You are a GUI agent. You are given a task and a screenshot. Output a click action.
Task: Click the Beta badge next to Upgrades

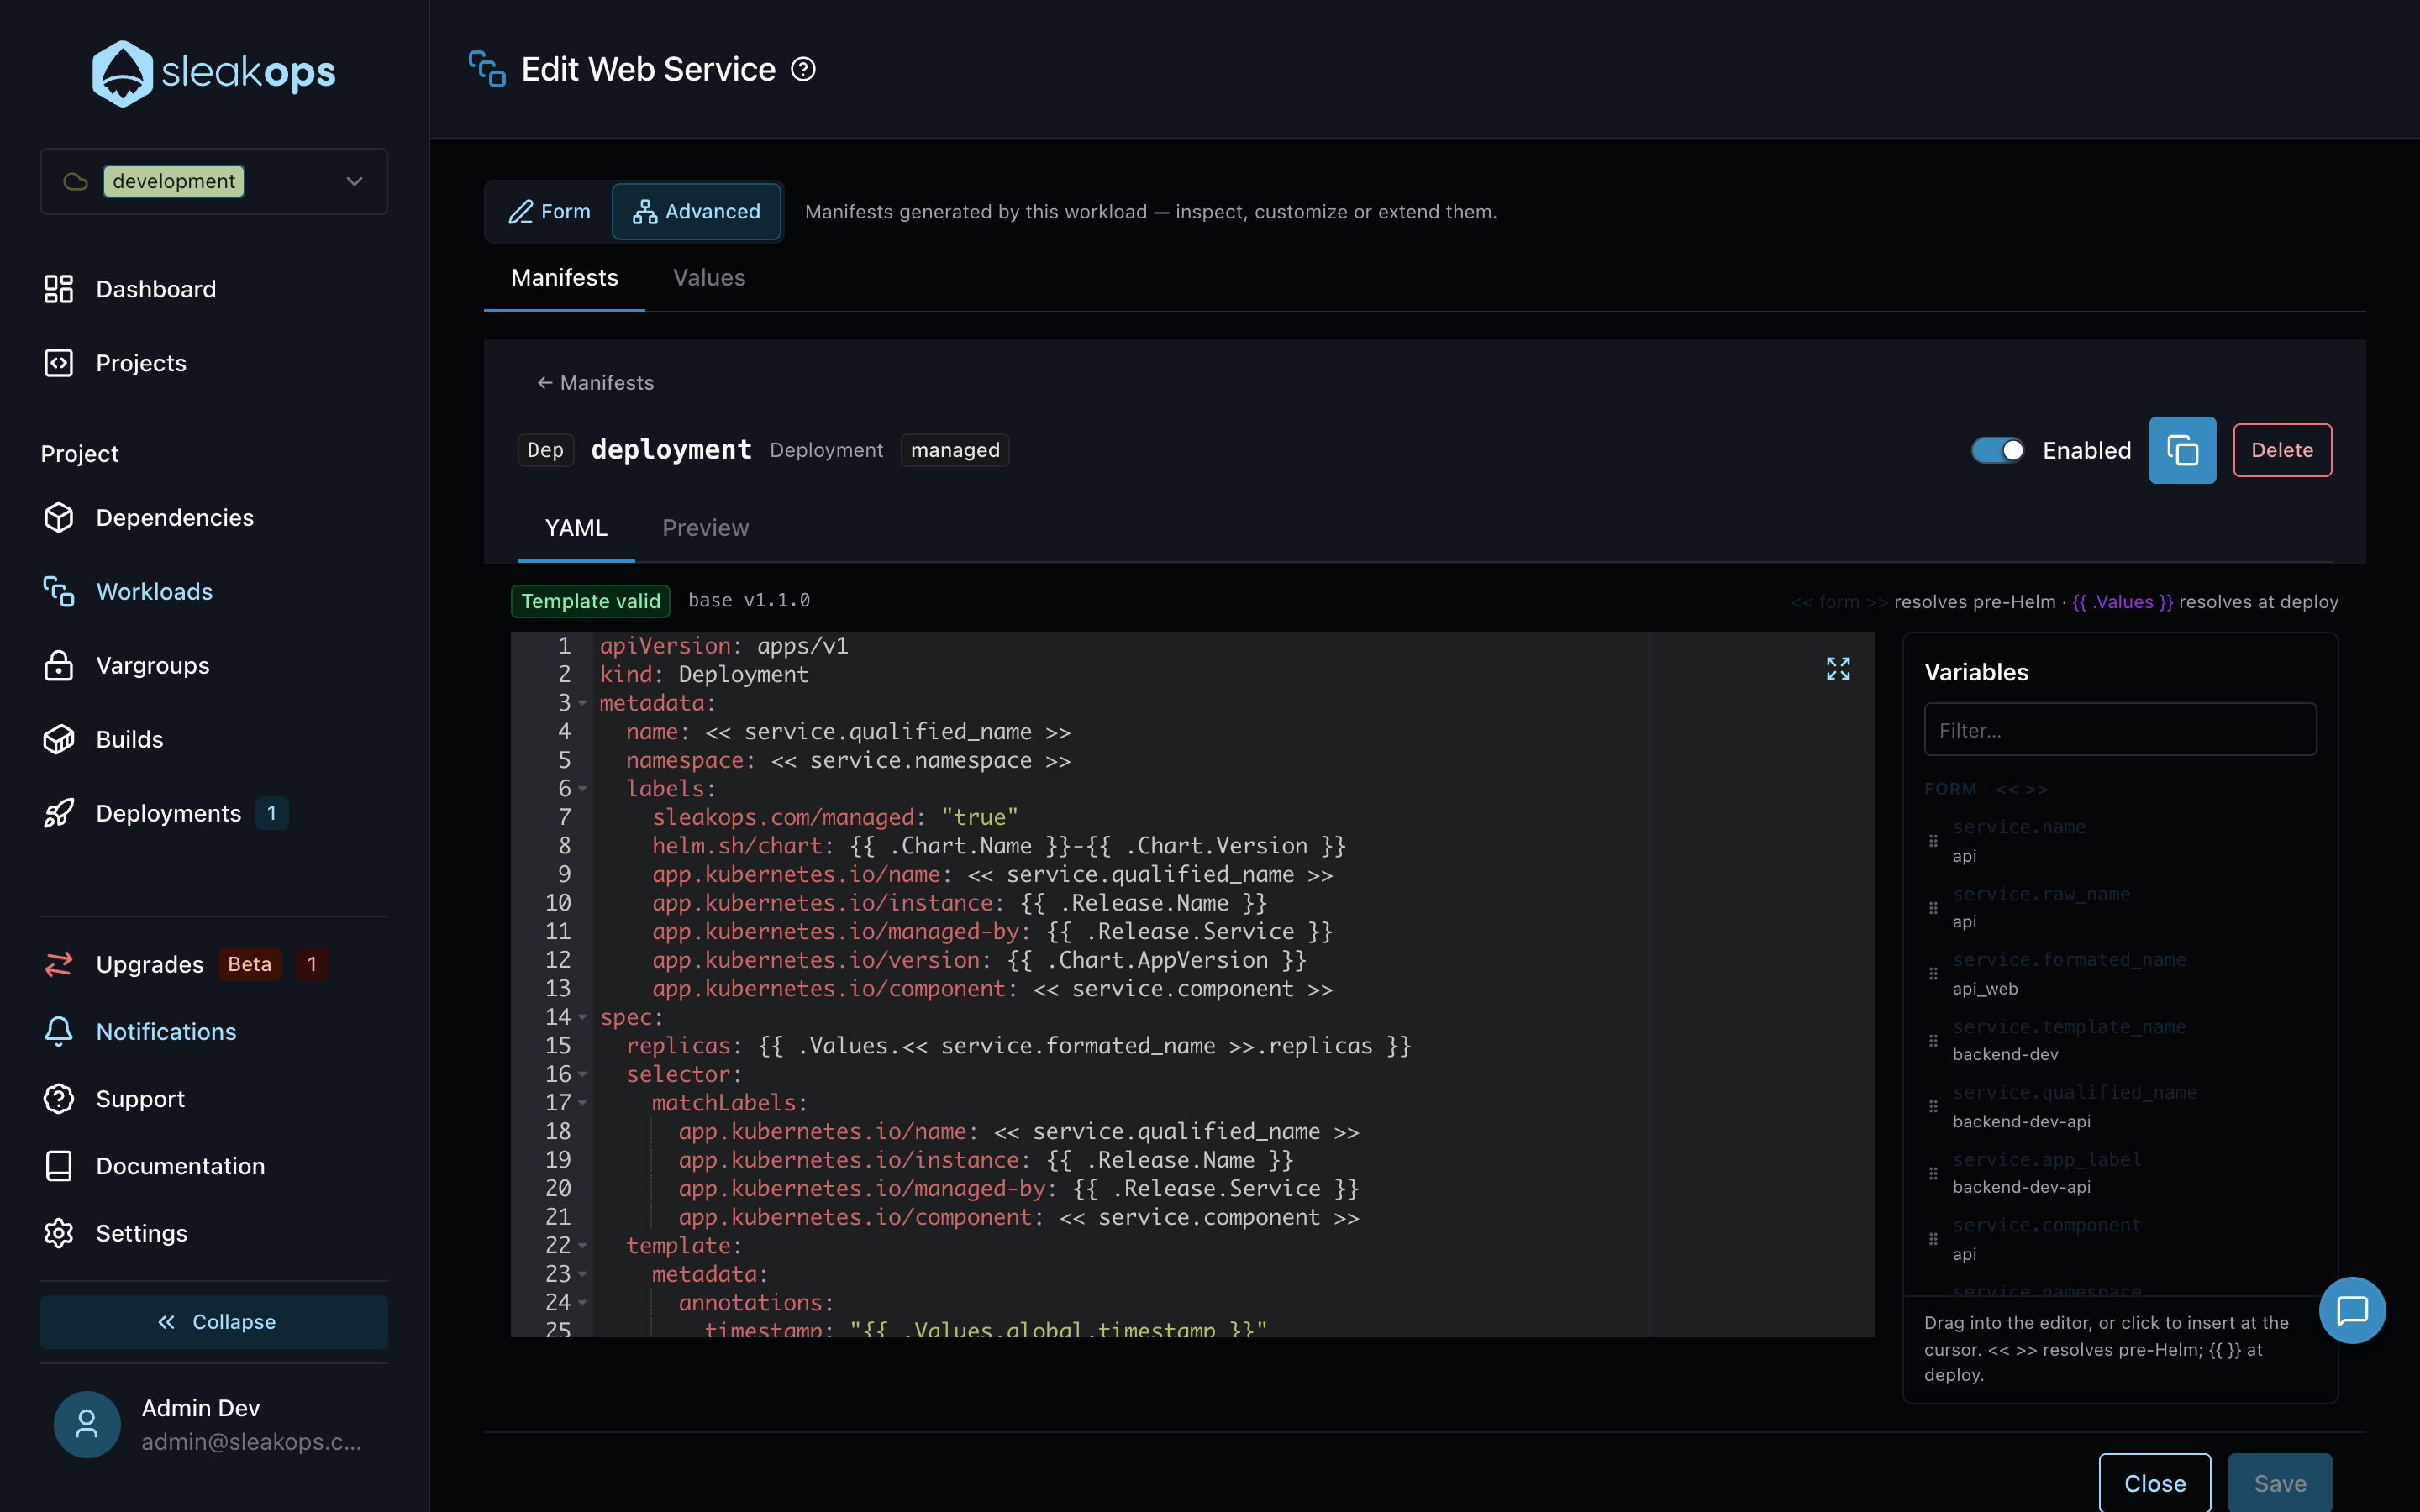coord(250,964)
